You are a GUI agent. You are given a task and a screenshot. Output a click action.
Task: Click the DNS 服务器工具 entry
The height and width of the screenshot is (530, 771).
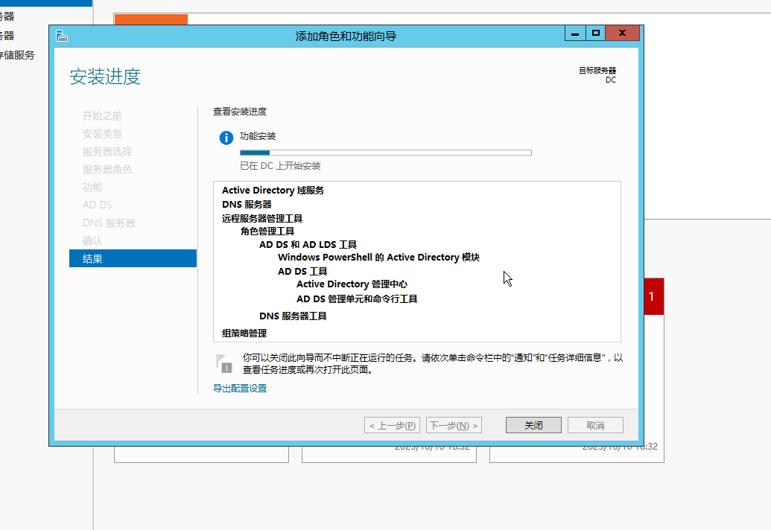[293, 316]
